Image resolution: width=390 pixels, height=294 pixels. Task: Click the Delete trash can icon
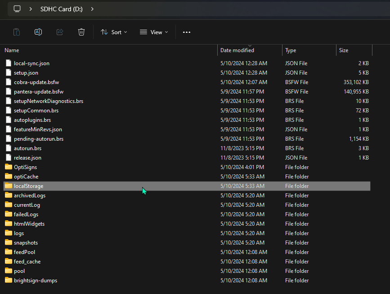pyautogui.click(x=81, y=32)
